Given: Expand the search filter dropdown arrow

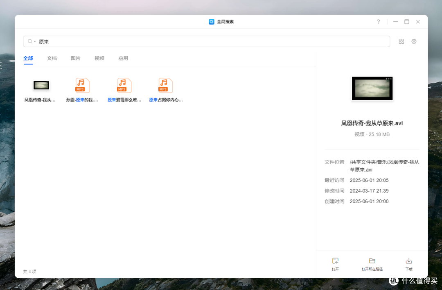Looking at the screenshot, I should tap(35, 42).
